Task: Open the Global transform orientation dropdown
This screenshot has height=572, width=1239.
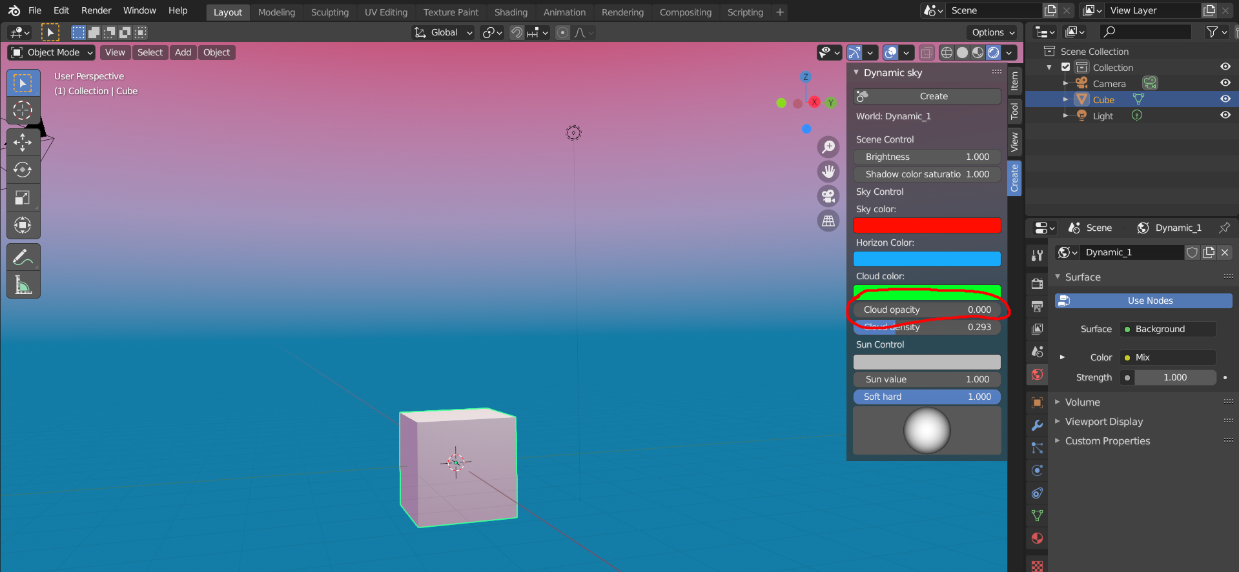Action: [x=443, y=32]
